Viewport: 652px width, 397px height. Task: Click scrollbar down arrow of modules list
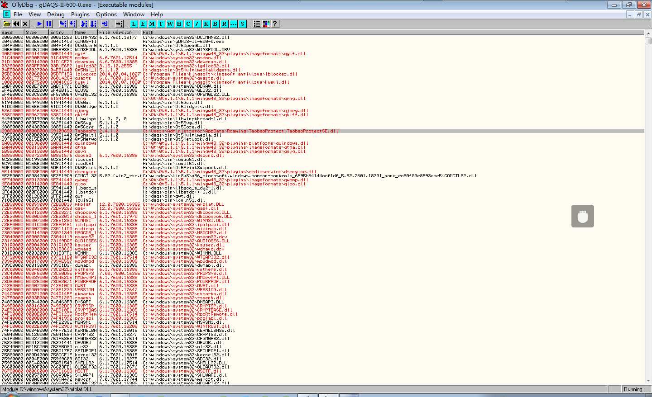[648, 381]
